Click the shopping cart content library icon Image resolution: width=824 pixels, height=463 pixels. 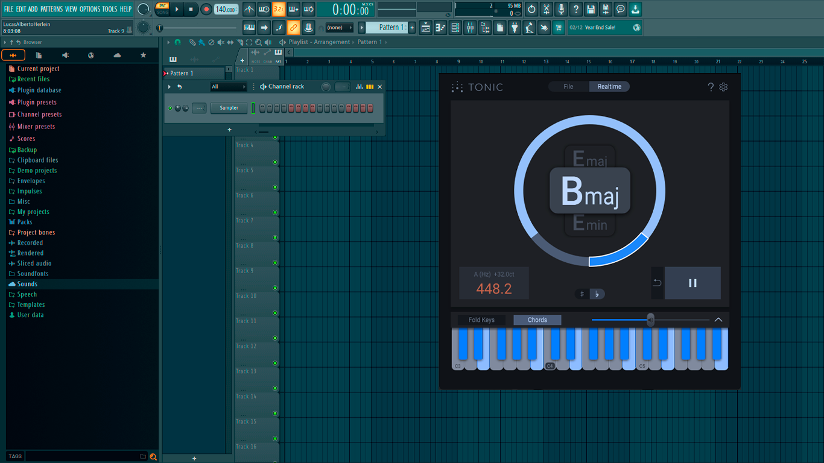(559, 27)
